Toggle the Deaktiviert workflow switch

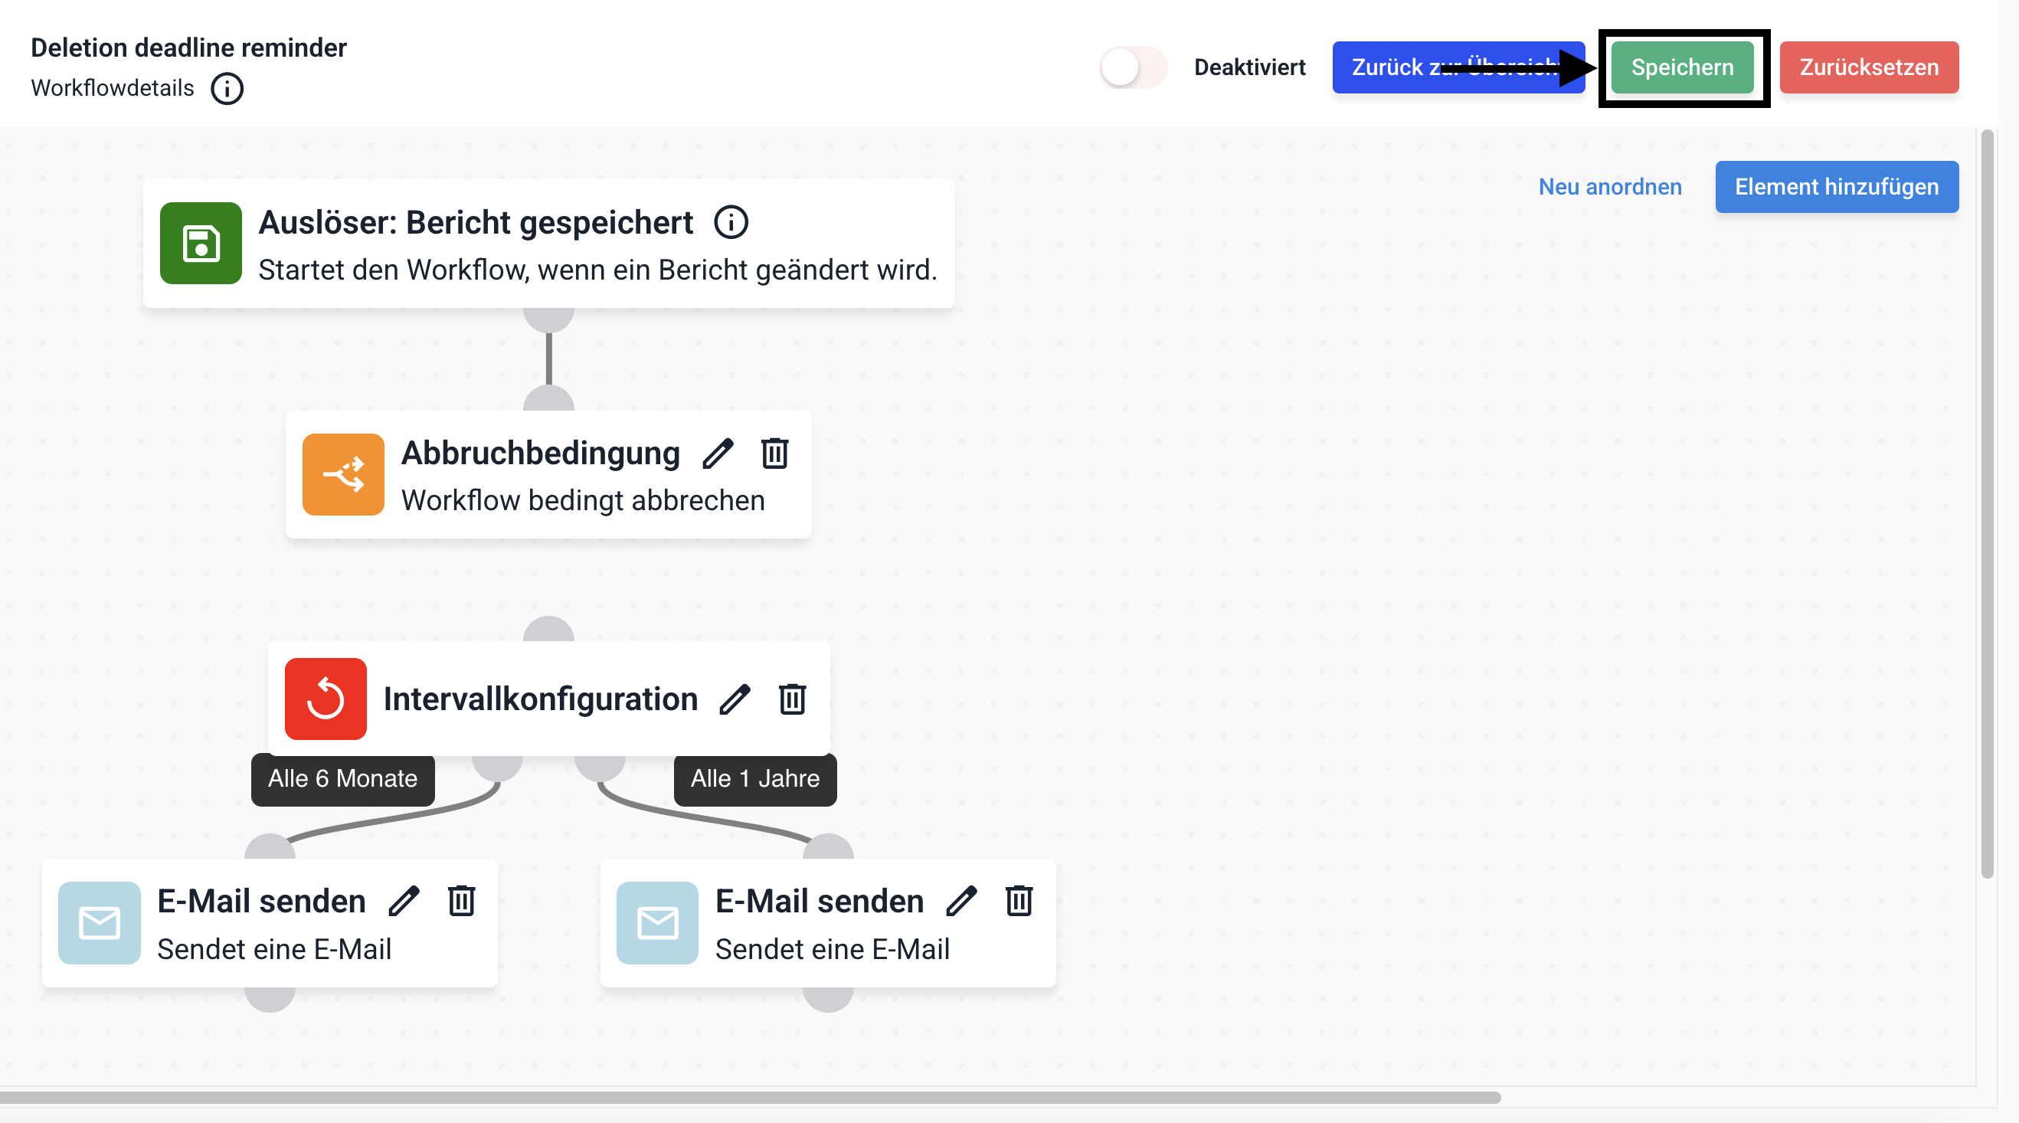pos(1132,67)
